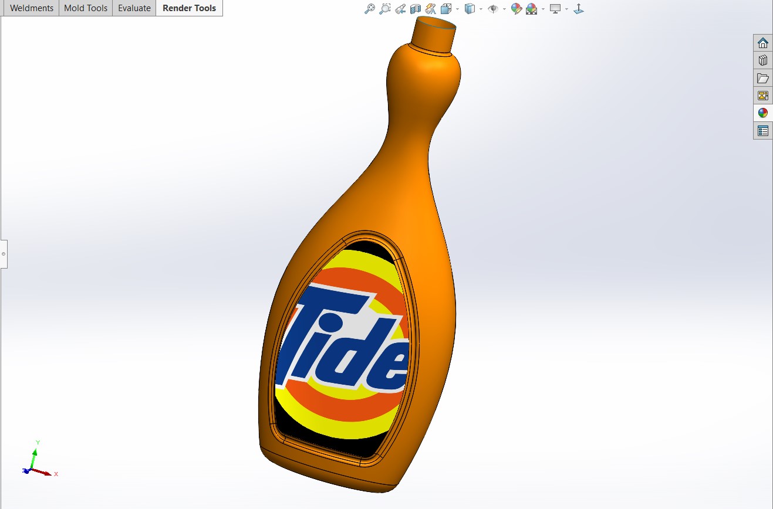This screenshot has height=509, width=773.
Task: Open the View Palette task pane
Action: click(763, 96)
